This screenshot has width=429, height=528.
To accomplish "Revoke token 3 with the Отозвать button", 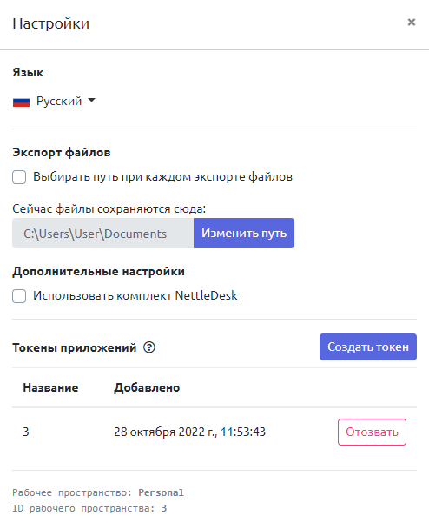I will pos(372,432).
